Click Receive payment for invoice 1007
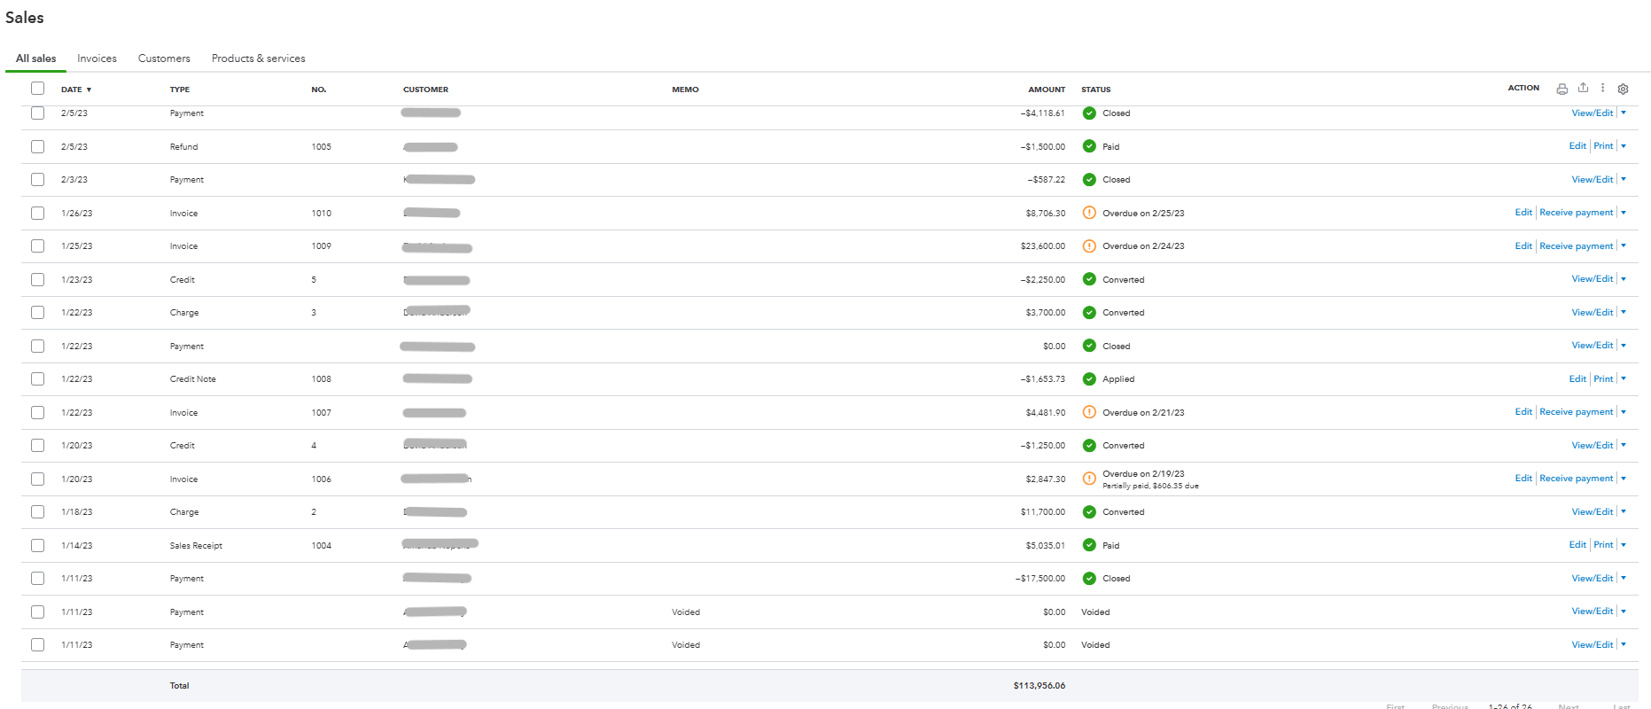This screenshot has height=709, width=1651. tap(1576, 412)
